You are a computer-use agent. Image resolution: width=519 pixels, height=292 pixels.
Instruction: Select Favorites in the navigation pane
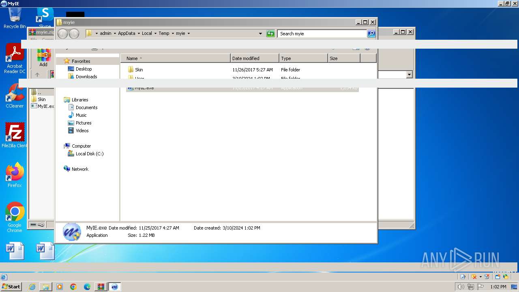(81, 61)
